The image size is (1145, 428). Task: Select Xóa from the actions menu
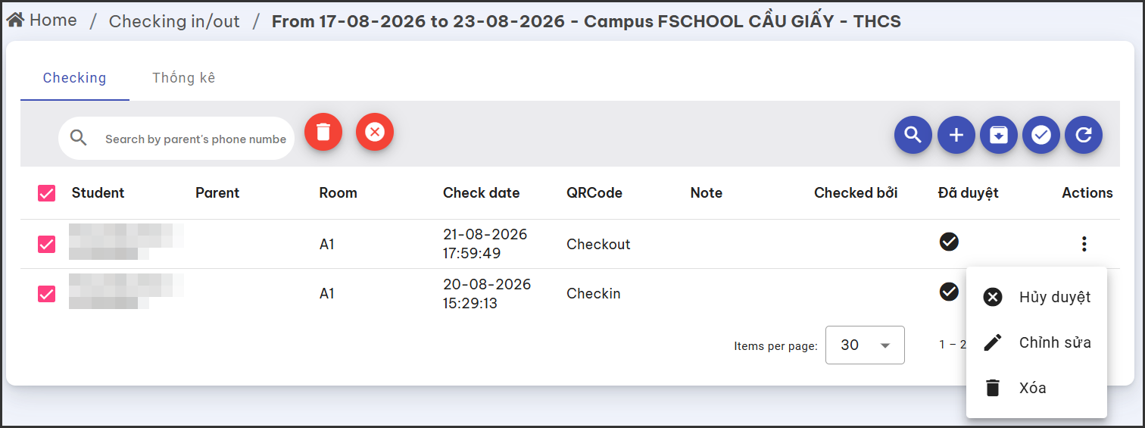(x=1037, y=388)
